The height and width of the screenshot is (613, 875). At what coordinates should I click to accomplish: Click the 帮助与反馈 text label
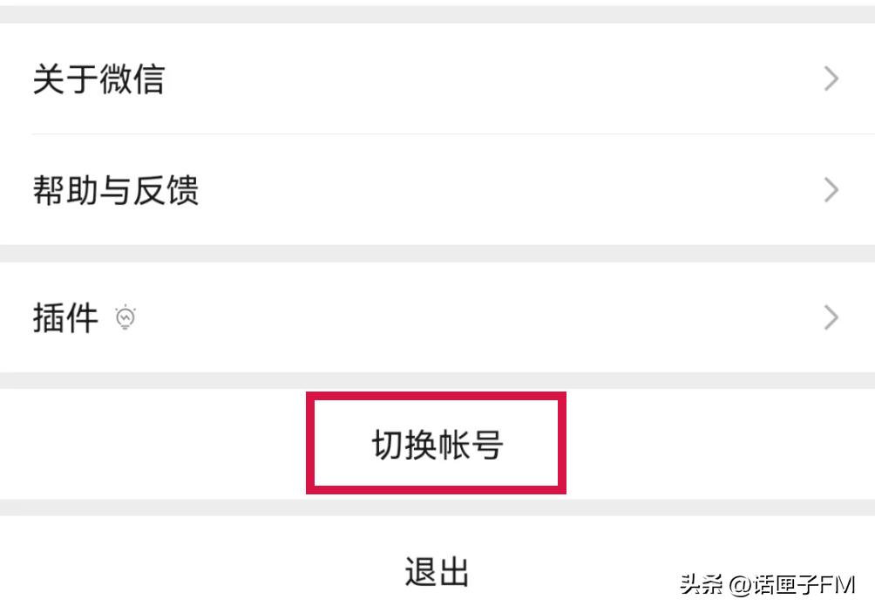pyautogui.click(x=116, y=190)
